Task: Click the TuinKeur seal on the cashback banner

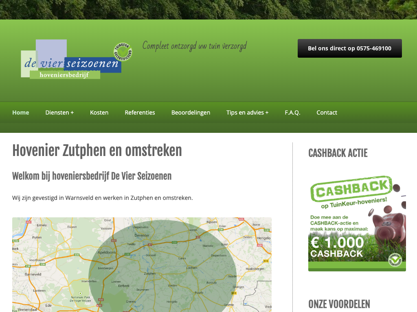Action: tap(395, 260)
